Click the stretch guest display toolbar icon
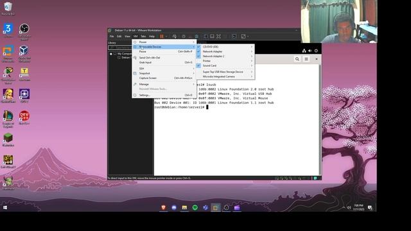This screenshot has width=411, height=231. coord(243,37)
